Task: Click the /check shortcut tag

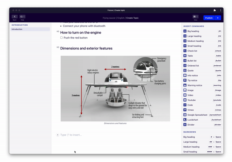Action: coord(218,51)
